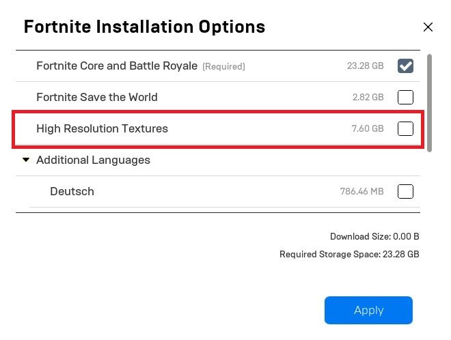
Task: Click the 786.46 MB size value
Action: coord(361,192)
